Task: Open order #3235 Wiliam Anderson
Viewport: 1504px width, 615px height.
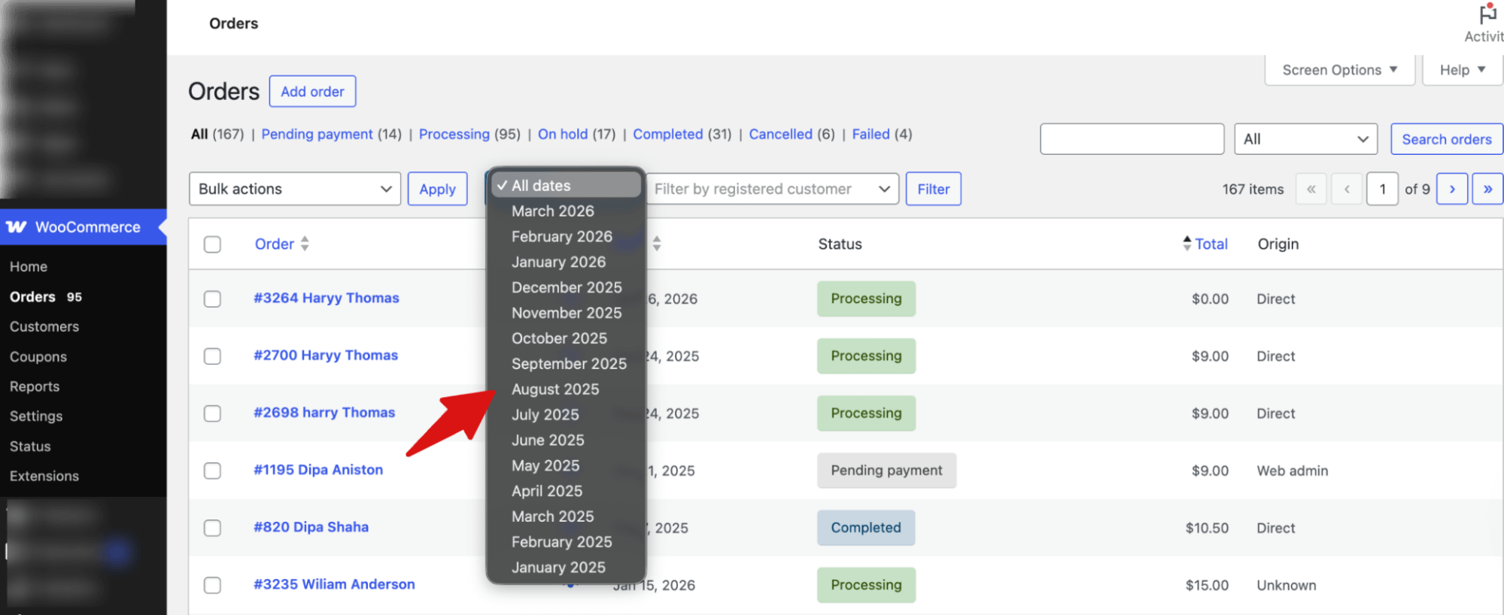Action: (334, 583)
